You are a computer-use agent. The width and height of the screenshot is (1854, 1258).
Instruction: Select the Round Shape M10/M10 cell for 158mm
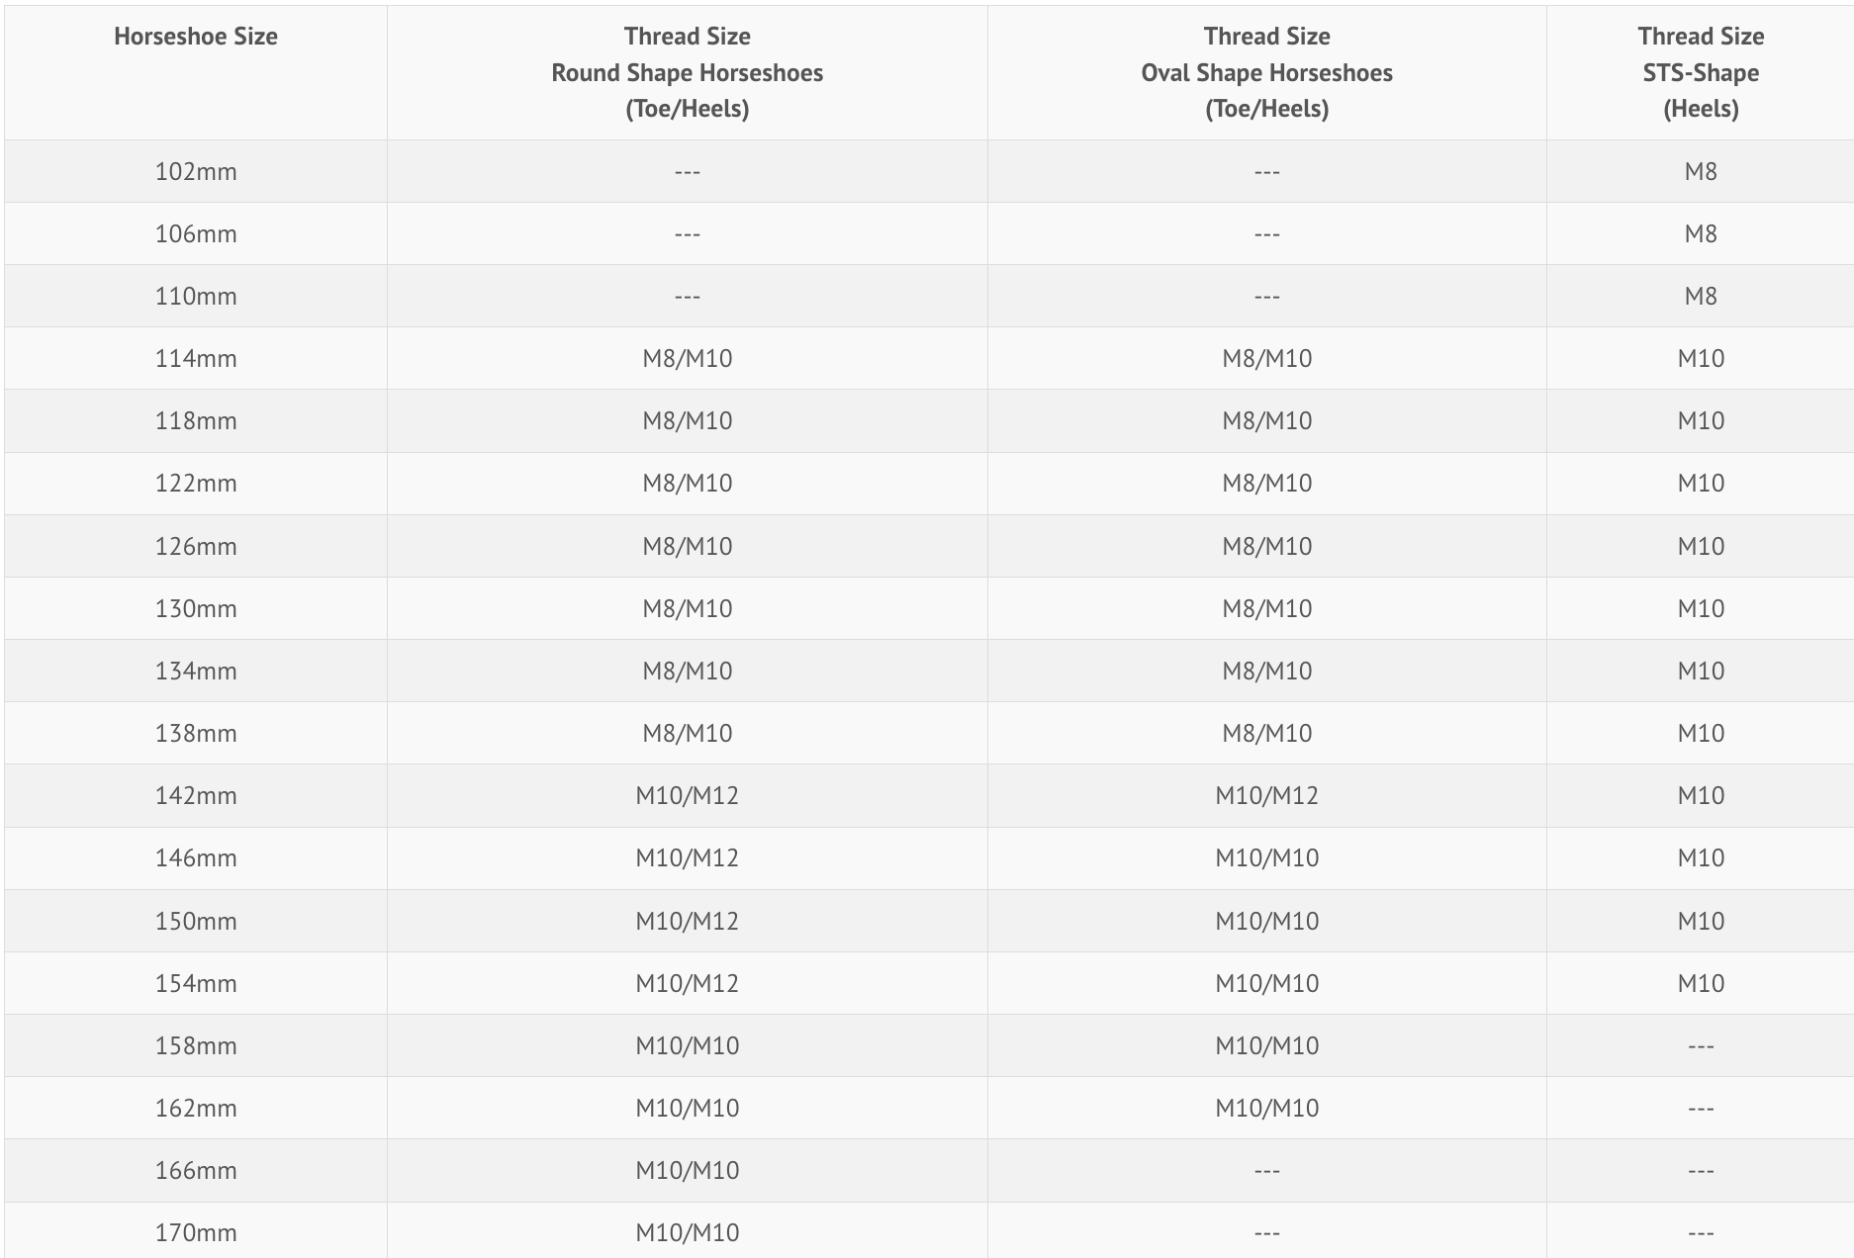click(687, 1045)
